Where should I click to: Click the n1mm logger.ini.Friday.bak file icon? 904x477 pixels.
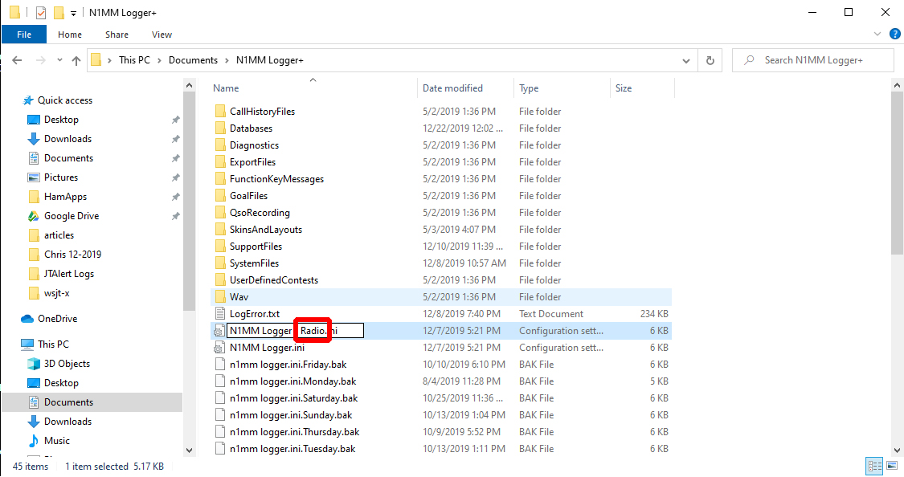pos(220,365)
